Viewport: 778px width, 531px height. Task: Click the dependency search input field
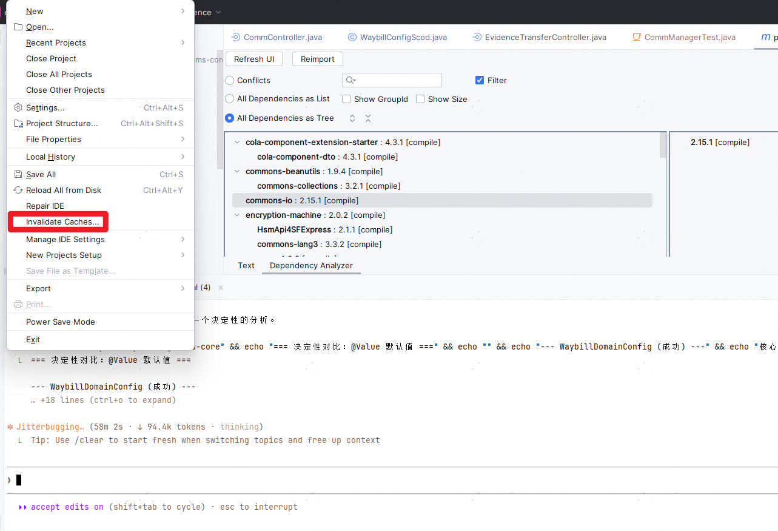click(392, 80)
